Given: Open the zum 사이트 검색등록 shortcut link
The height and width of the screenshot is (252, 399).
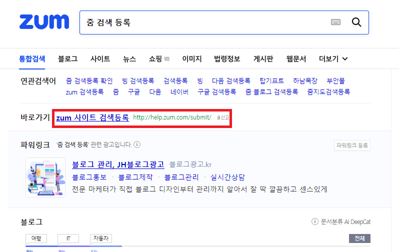Looking at the screenshot, I should pos(92,117).
